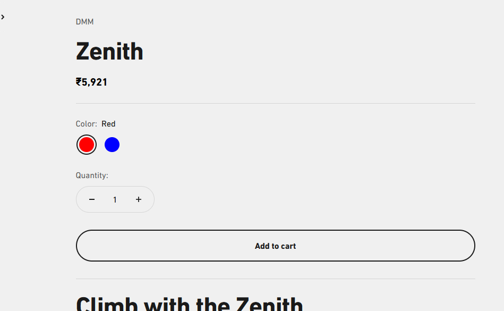Click "Zenith" in the description heading
Image resolution: width=504 pixels, height=311 pixels.
click(x=269, y=304)
